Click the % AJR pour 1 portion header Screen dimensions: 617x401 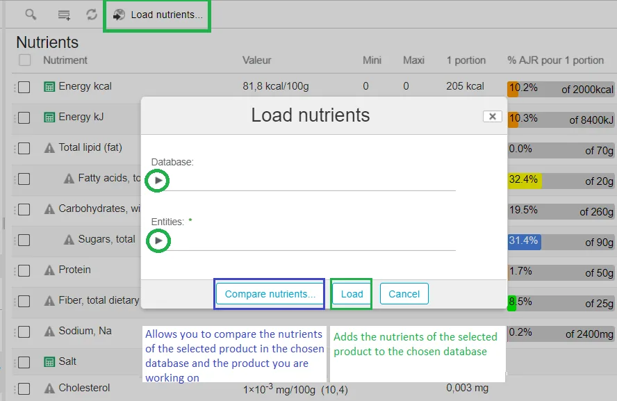coord(555,60)
